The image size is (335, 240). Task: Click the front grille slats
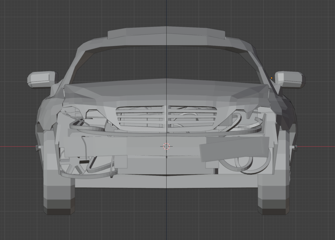[x=140, y=117]
